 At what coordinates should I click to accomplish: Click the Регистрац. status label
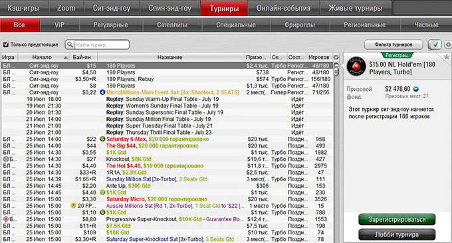point(397,55)
